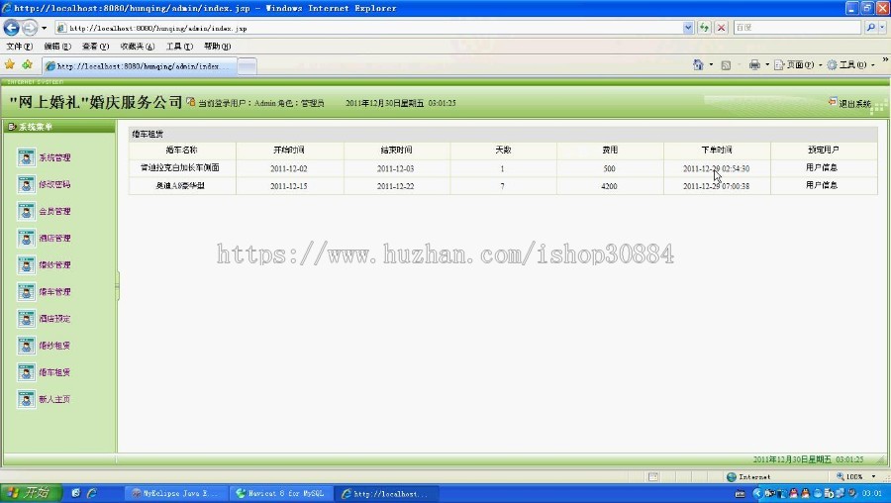Click the Home page icon
891x503 pixels.
click(698, 64)
